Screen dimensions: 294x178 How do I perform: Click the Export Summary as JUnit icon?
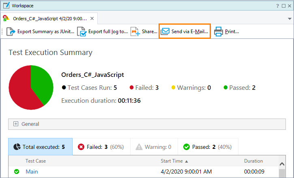[11, 32]
